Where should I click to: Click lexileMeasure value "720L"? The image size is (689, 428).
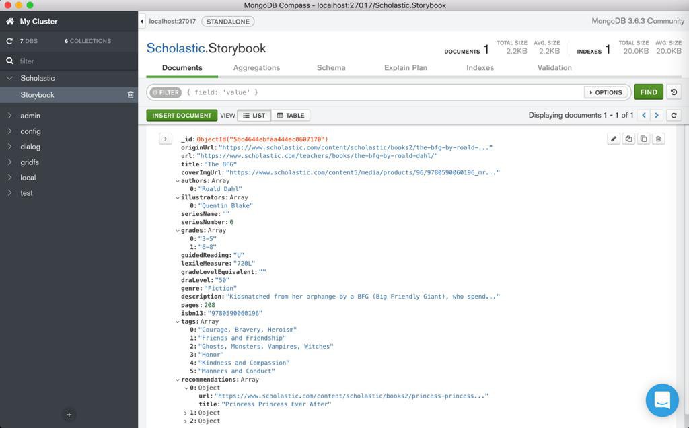(x=244, y=264)
